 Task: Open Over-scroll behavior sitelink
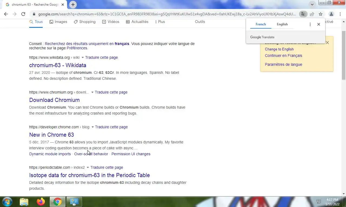click(91, 154)
